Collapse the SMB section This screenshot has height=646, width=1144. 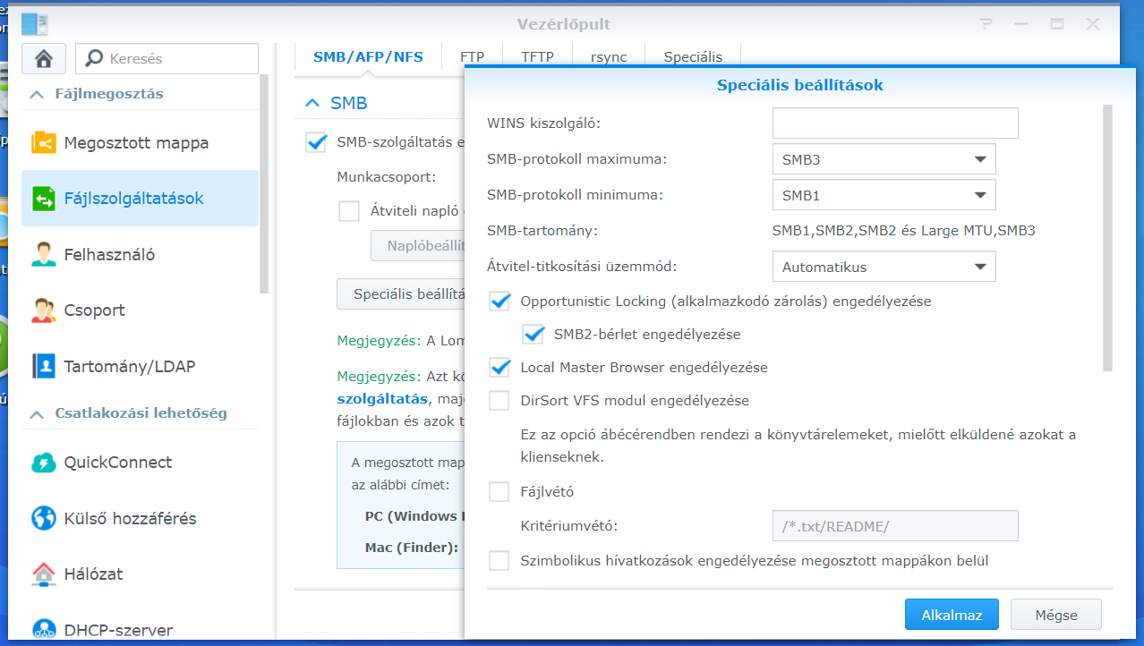pyautogui.click(x=312, y=103)
